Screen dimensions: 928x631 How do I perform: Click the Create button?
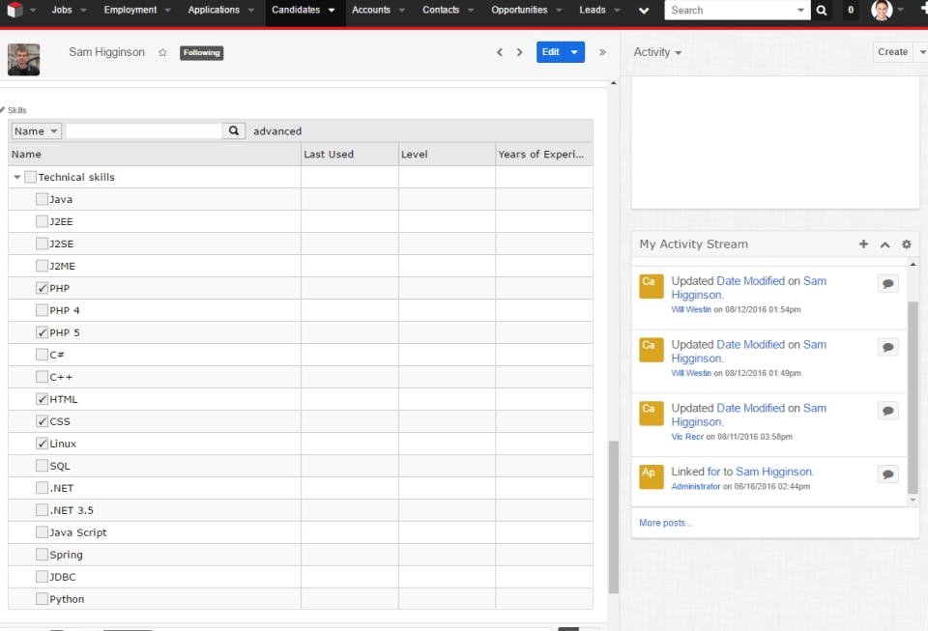pos(892,52)
